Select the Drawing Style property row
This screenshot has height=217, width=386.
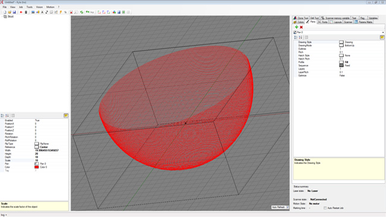tap(339, 42)
